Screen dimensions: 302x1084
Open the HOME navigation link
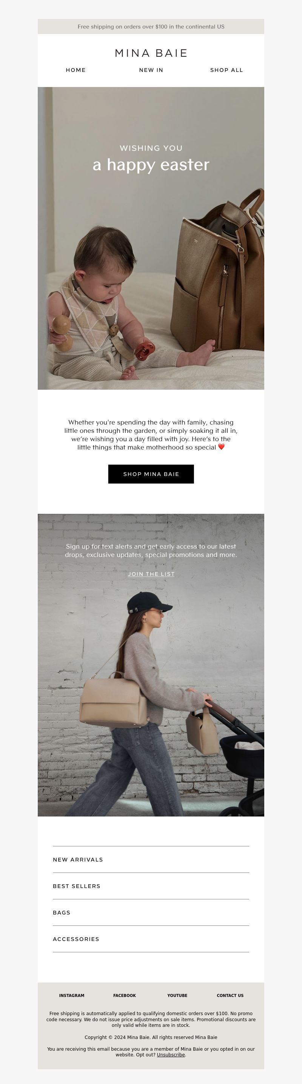pyautogui.click(x=75, y=70)
